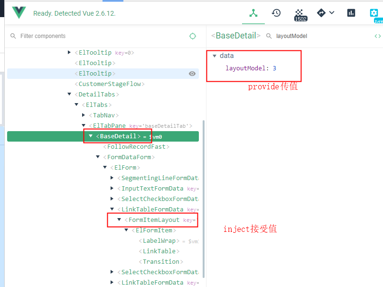Open the Vue devtools Settings panel
Image resolution: width=383 pixels, height=287 pixels.
374,13
